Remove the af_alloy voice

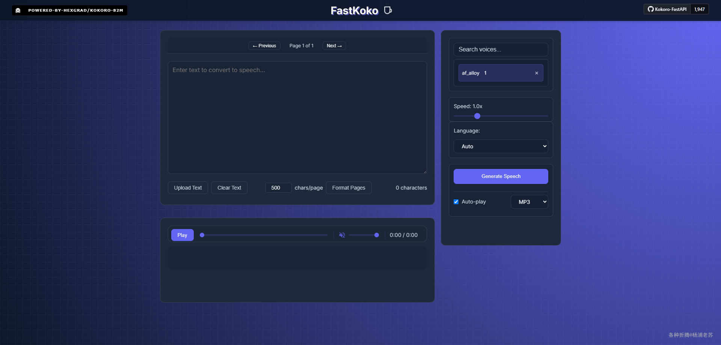[x=537, y=73]
